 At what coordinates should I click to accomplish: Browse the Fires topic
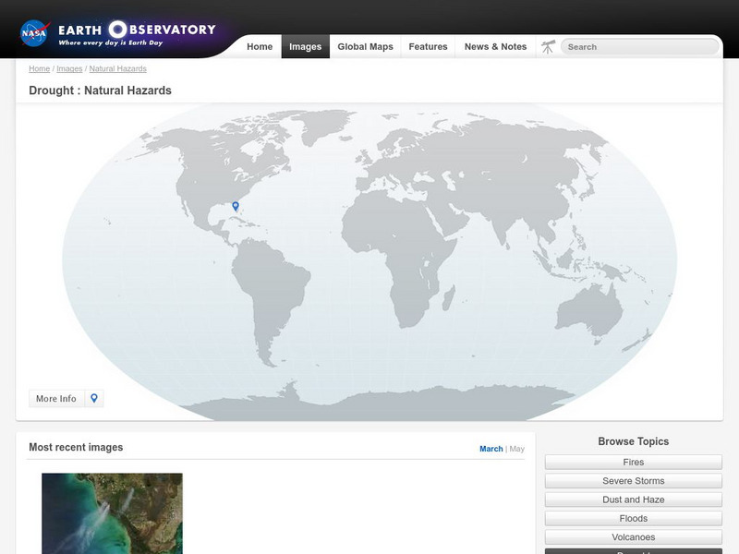[x=636, y=461]
